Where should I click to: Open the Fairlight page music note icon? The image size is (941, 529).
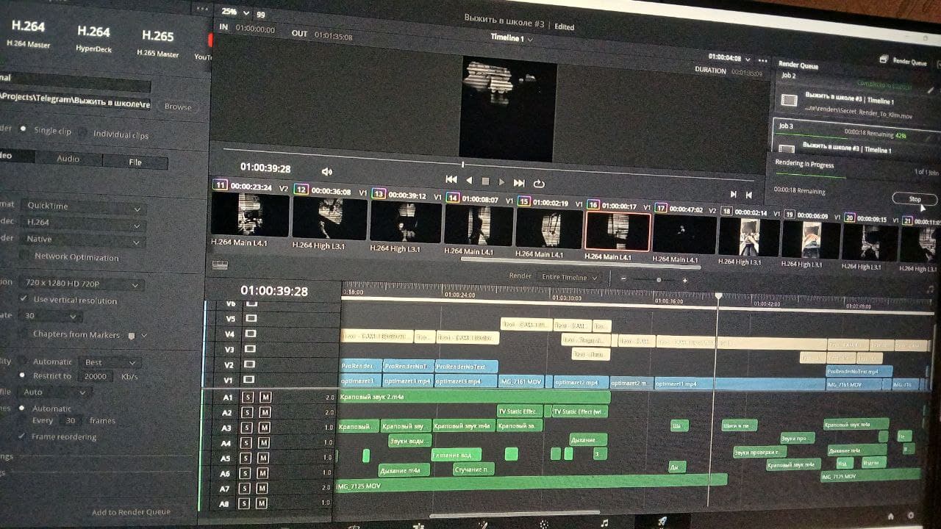604,522
